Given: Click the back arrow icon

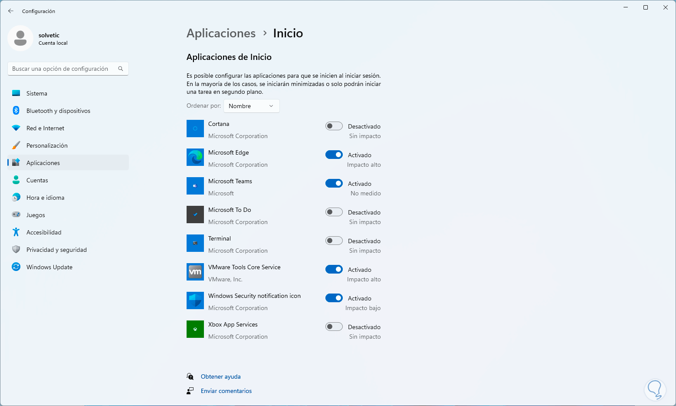Looking at the screenshot, I should point(11,11).
